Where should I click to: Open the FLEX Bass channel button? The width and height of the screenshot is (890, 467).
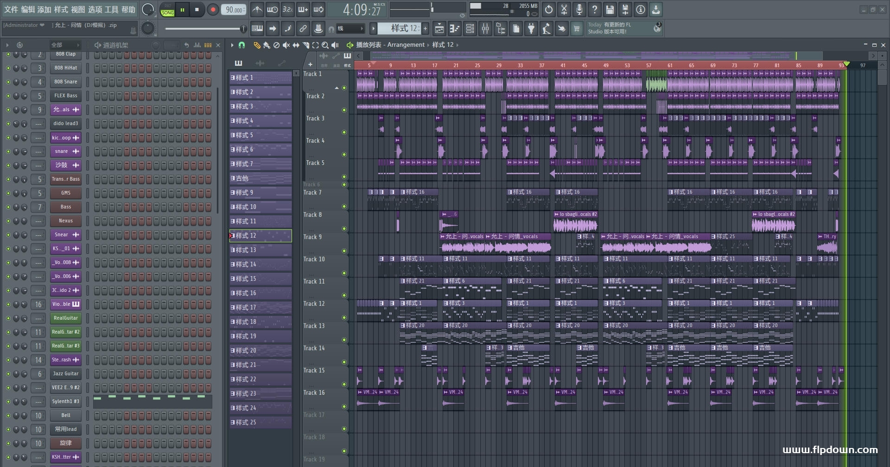tap(66, 96)
